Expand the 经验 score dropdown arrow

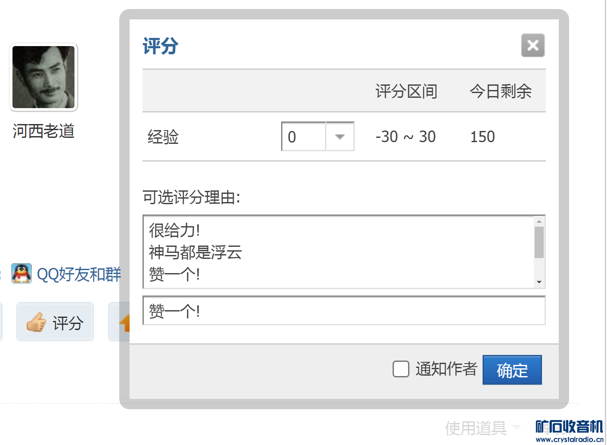click(x=340, y=137)
